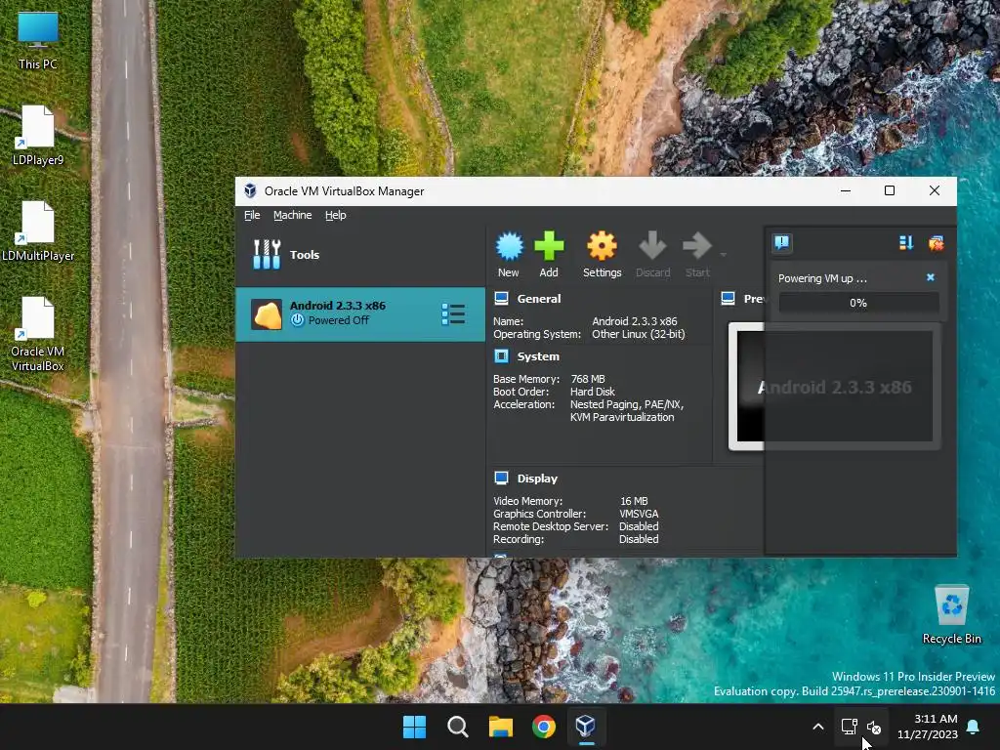Select the LDMultiPlayer desktop shortcut

(38, 230)
